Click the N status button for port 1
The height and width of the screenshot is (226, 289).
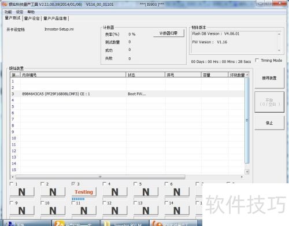coord(22,192)
